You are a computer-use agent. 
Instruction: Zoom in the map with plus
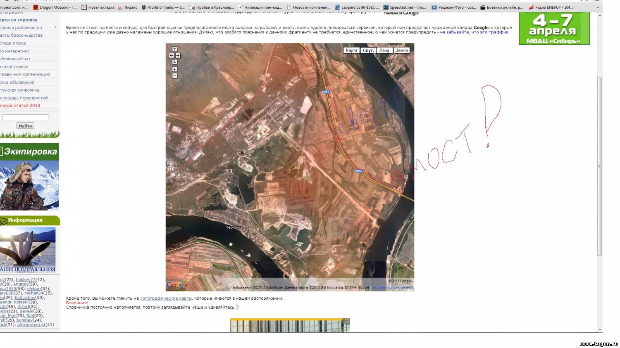pos(174,69)
